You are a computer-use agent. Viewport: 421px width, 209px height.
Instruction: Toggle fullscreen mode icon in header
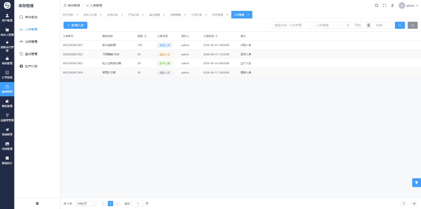point(385,5)
